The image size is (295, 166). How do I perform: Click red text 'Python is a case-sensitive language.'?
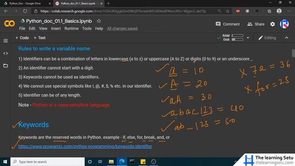(71, 105)
